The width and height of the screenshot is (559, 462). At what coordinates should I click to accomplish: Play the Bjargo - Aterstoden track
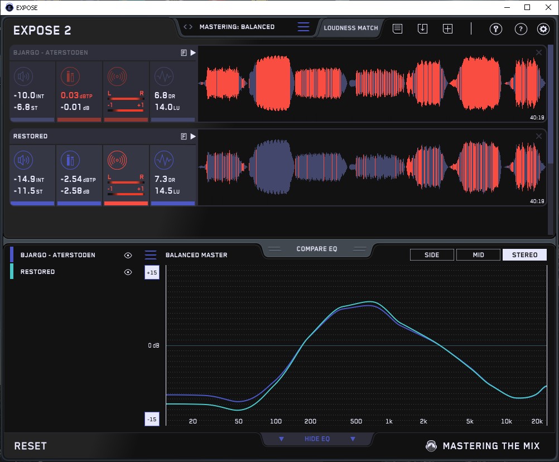tap(193, 53)
